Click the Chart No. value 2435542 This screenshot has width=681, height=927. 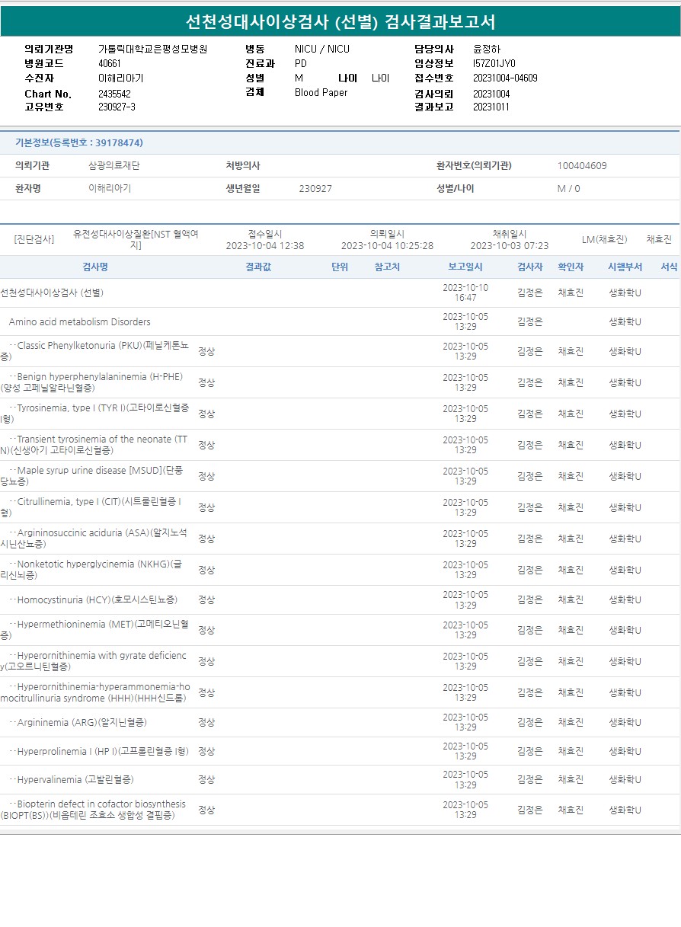115,94
